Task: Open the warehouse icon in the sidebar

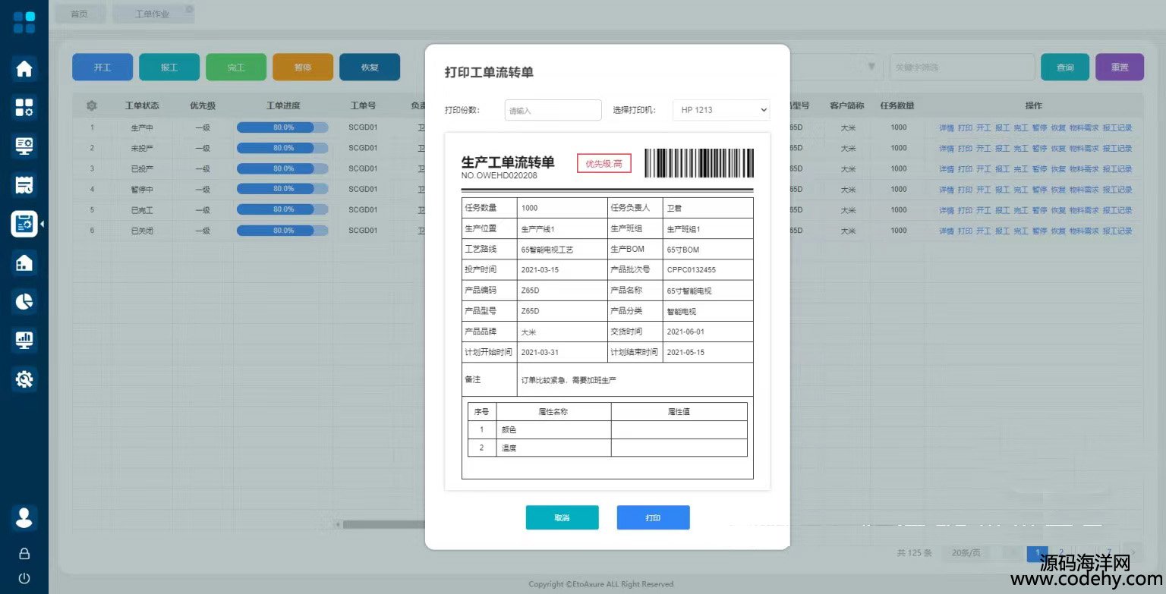Action: 24,262
